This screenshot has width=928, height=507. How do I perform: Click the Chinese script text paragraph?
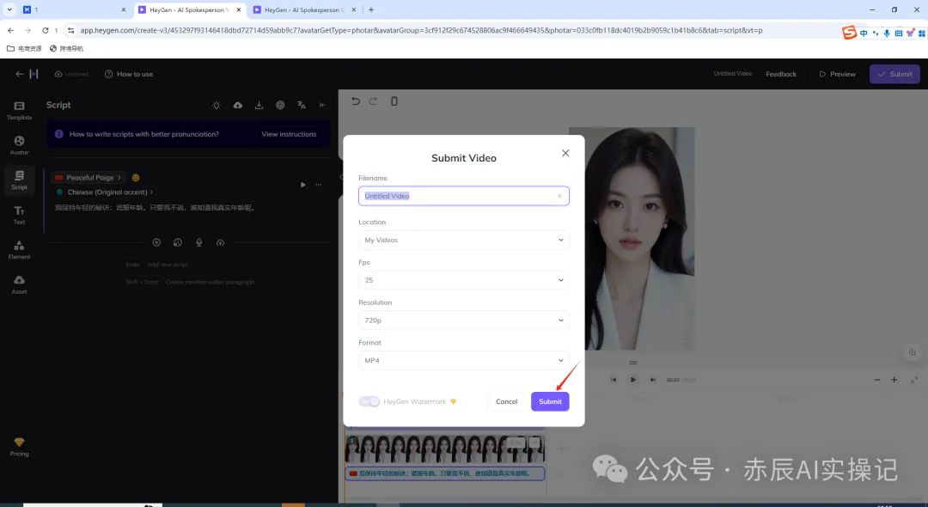[x=155, y=208]
